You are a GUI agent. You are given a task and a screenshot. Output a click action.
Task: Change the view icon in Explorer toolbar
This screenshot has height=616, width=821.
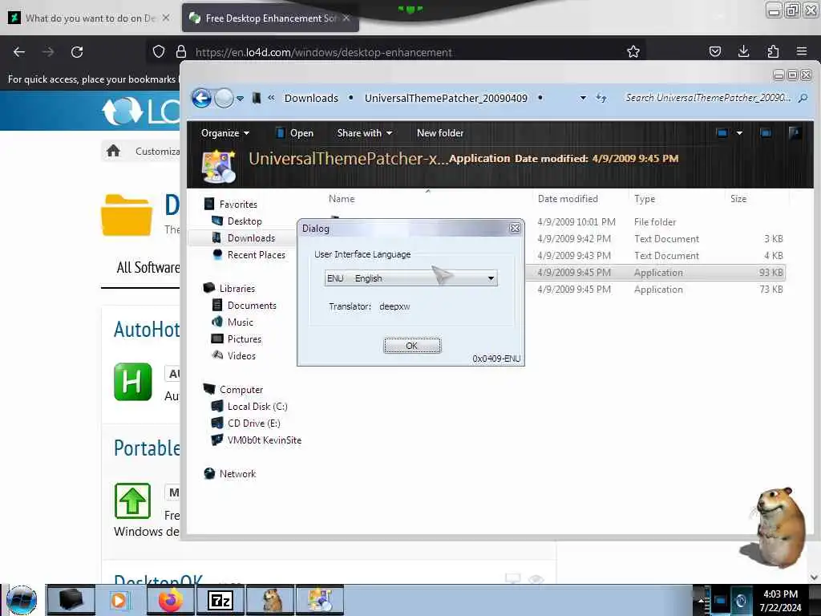point(722,133)
